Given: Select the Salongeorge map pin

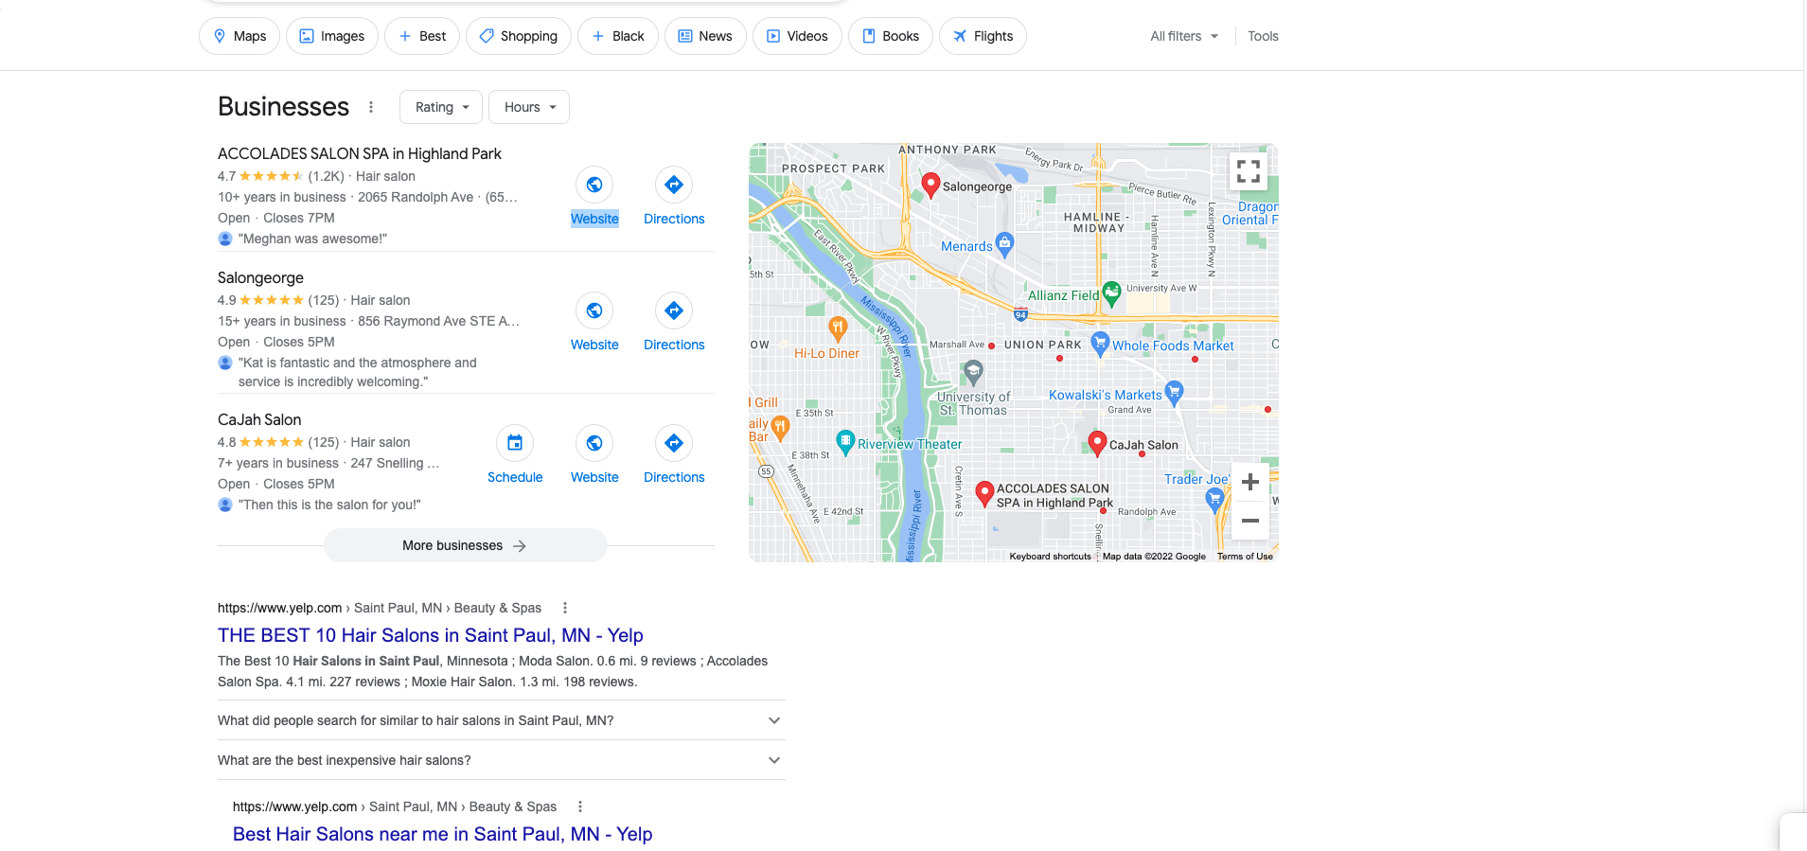Looking at the screenshot, I should [x=930, y=185].
